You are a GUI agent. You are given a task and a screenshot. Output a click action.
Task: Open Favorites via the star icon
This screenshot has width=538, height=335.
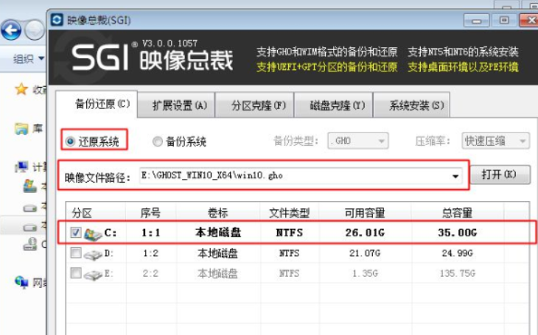tap(21, 90)
